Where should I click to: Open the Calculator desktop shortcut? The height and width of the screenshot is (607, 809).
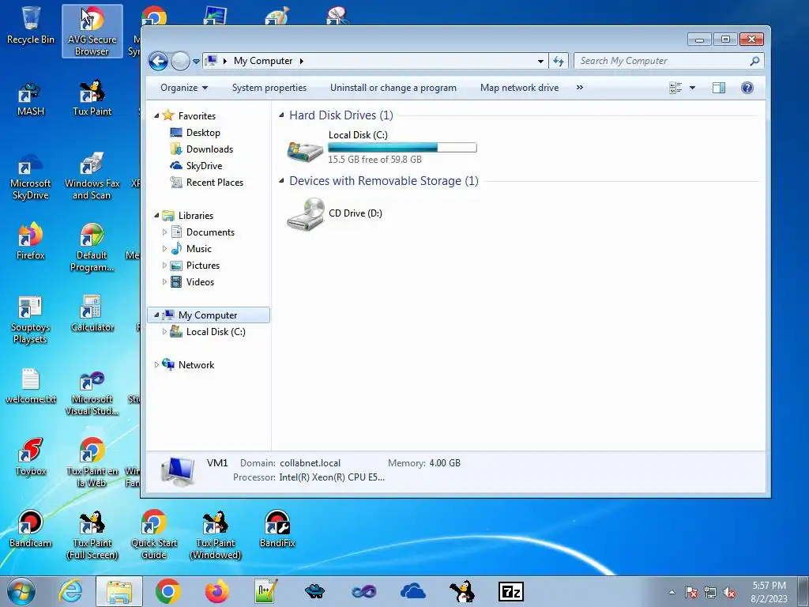click(x=92, y=314)
